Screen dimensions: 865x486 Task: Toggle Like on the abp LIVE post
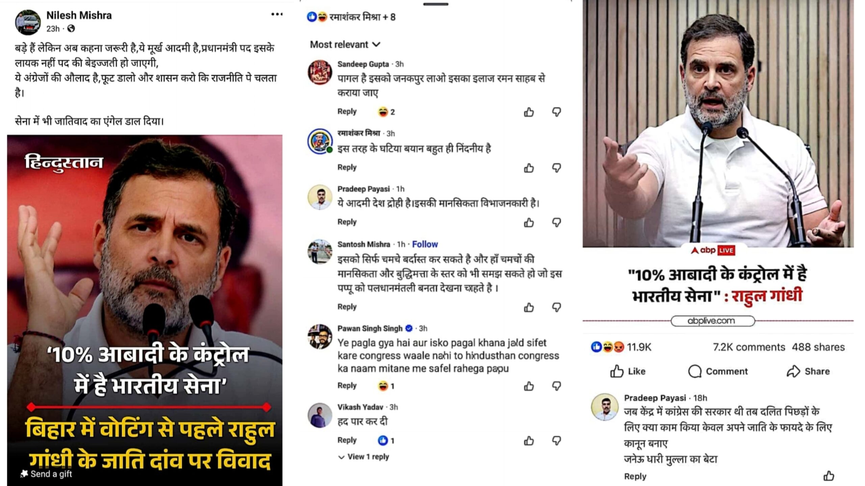click(627, 371)
